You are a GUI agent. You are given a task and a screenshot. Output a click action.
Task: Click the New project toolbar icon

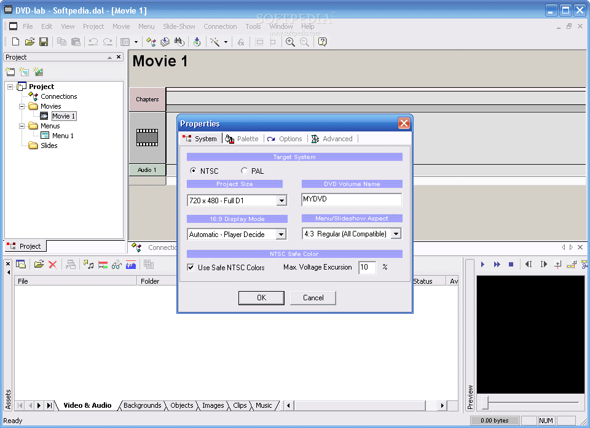tap(15, 42)
